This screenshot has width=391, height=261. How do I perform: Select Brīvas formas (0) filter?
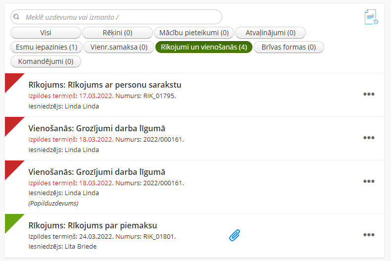point(289,47)
